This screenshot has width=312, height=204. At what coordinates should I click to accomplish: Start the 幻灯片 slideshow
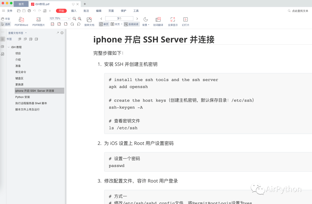[185, 22]
